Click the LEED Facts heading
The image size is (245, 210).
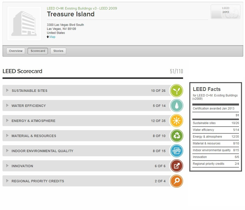pyautogui.click(x=207, y=89)
